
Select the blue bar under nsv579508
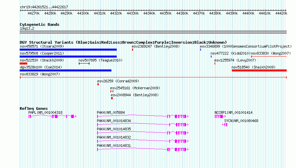coord(68,57)
